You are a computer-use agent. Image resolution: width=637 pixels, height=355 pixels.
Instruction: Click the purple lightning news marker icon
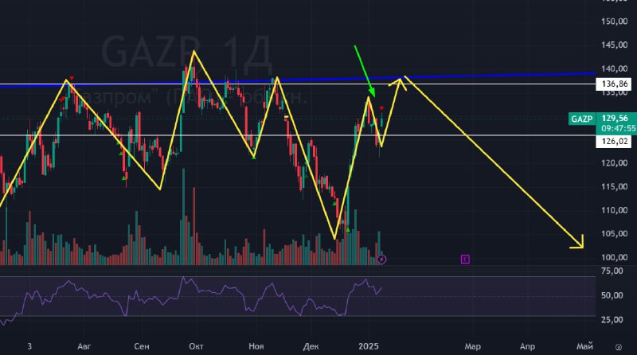pyautogui.click(x=381, y=259)
